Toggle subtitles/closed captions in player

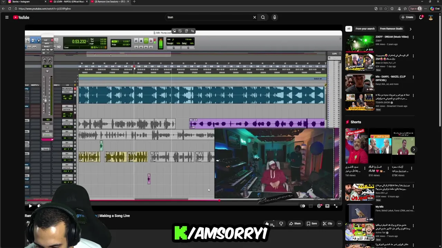(311, 206)
